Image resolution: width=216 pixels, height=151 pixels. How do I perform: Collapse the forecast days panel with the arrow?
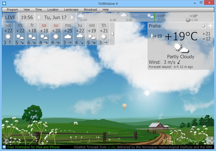112,34
